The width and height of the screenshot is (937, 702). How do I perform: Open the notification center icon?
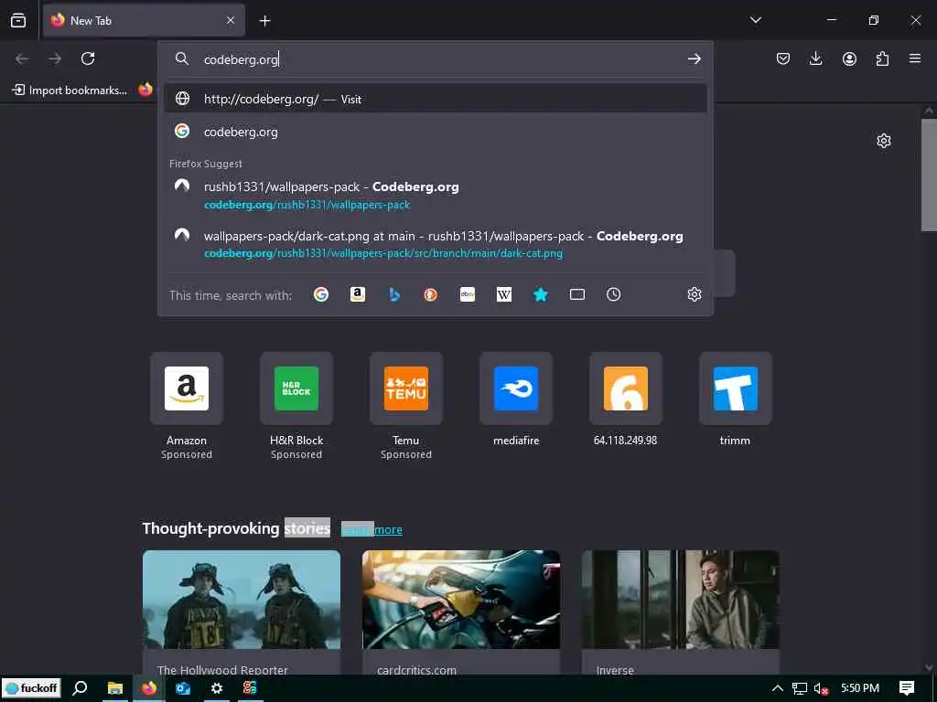click(x=907, y=688)
